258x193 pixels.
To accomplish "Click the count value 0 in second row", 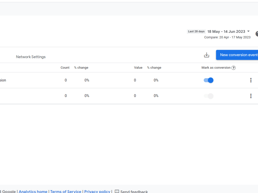I will coord(66,96).
